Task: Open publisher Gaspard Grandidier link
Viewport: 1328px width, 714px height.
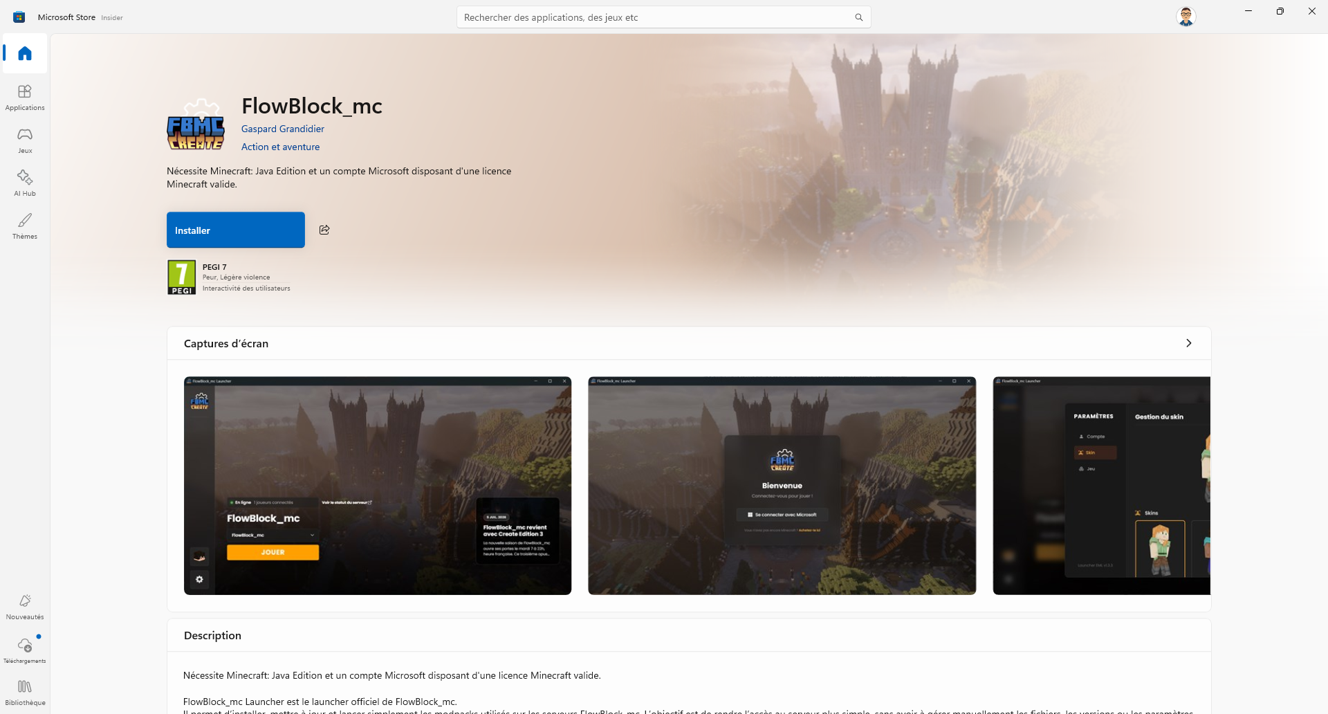Action: 283,129
